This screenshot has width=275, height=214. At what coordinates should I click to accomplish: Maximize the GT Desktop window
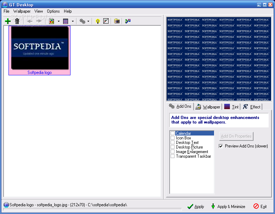(265, 5)
